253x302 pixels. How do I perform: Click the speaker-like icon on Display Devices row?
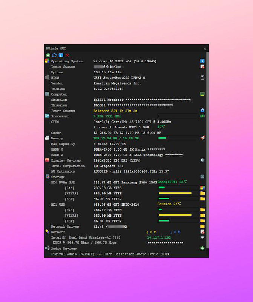(202, 160)
